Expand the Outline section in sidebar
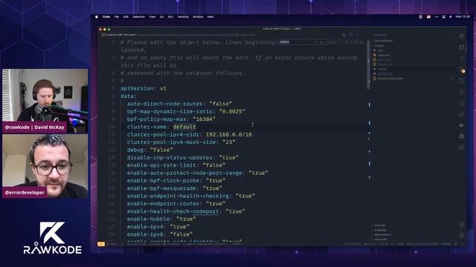This screenshot has height=267, width=476. [380, 225]
